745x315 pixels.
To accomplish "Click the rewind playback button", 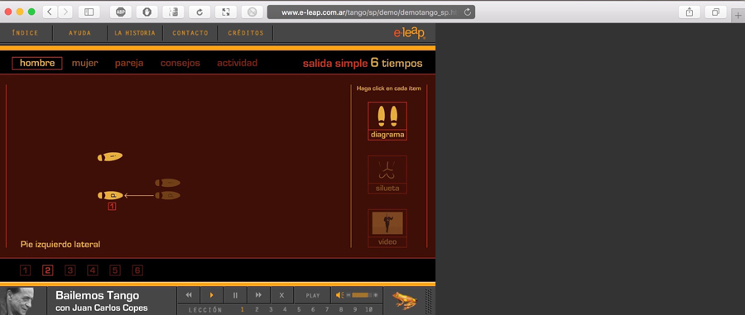I will point(189,295).
